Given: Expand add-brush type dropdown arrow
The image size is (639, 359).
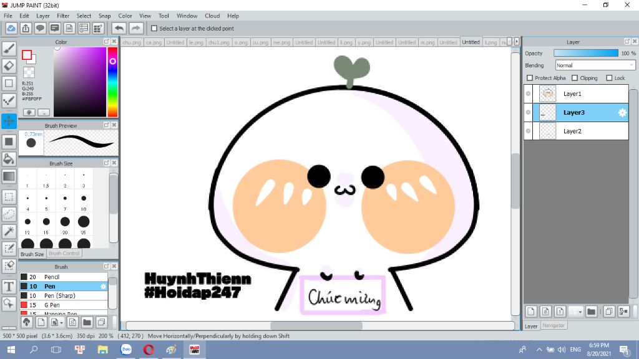Looking at the screenshot, I should point(61,322).
